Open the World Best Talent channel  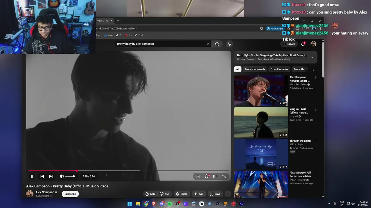(x=298, y=85)
